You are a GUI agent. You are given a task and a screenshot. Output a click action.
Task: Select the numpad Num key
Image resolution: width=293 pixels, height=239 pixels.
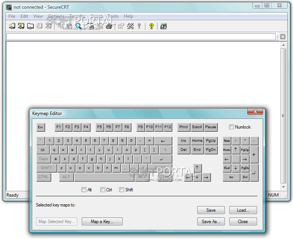227,141
